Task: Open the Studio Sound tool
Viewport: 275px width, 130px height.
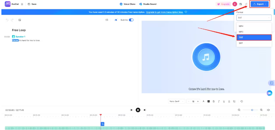Action: pos(148,4)
